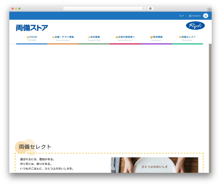Click the icon beside 採用情報
Screen dimensions: 221x186
(x=151, y=37)
